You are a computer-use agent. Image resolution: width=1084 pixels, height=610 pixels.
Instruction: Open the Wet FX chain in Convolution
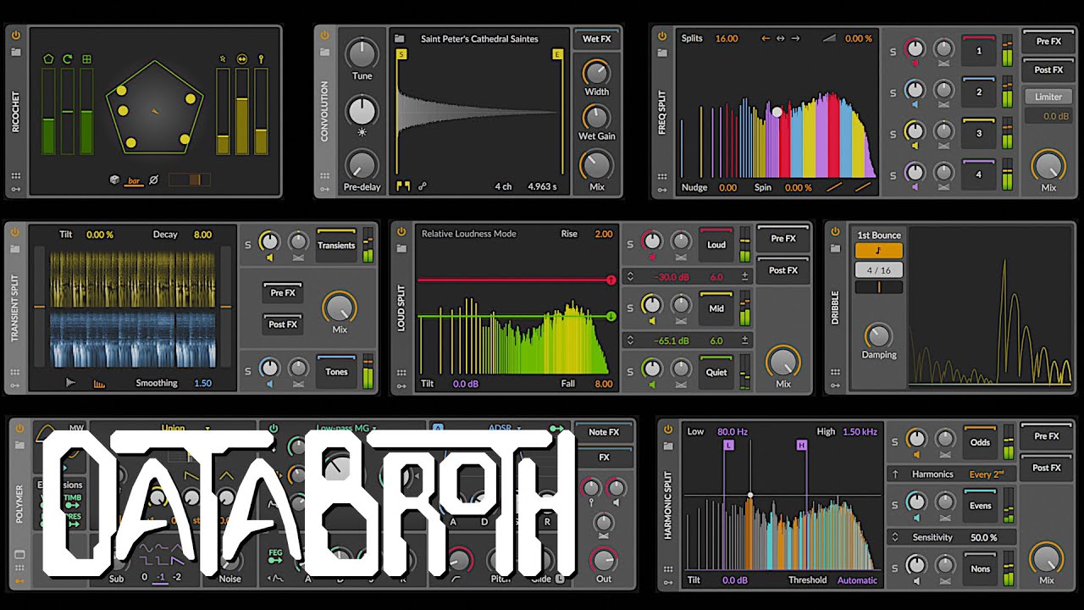(597, 39)
